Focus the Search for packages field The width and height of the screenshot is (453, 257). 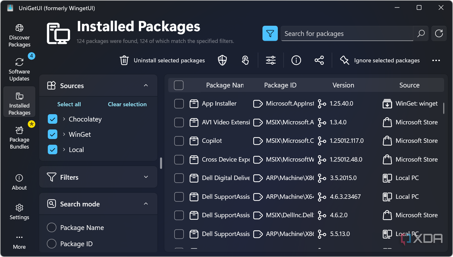[x=347, y=33]
